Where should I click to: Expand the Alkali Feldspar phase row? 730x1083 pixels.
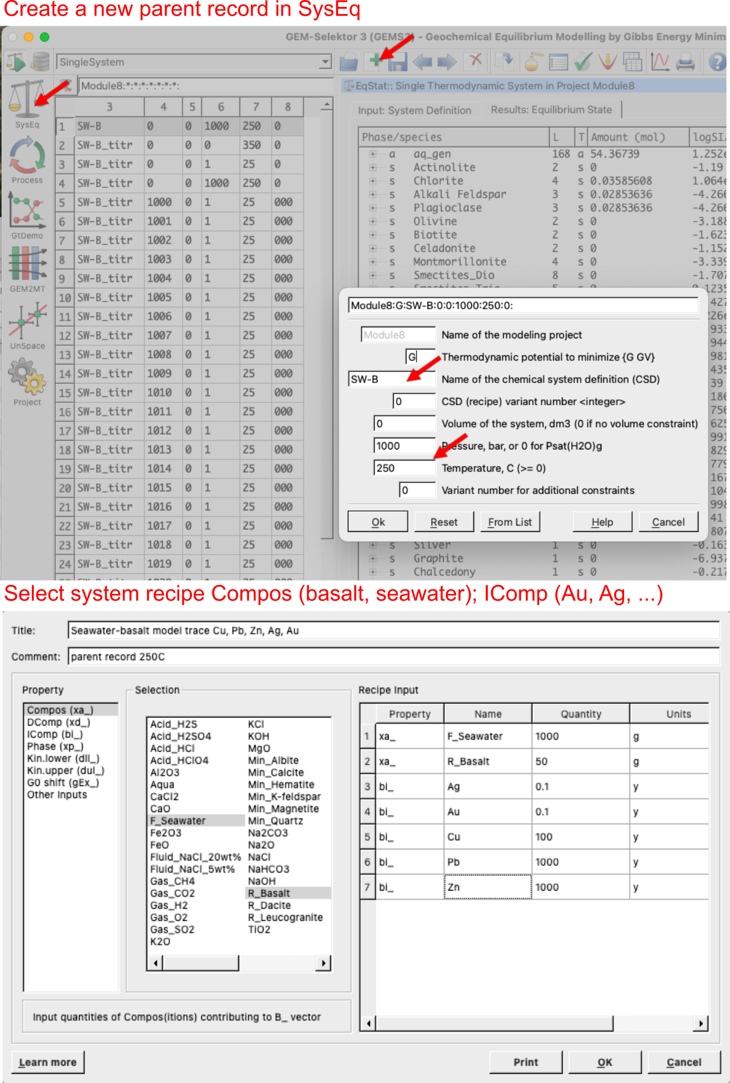[x=372, y=194]
